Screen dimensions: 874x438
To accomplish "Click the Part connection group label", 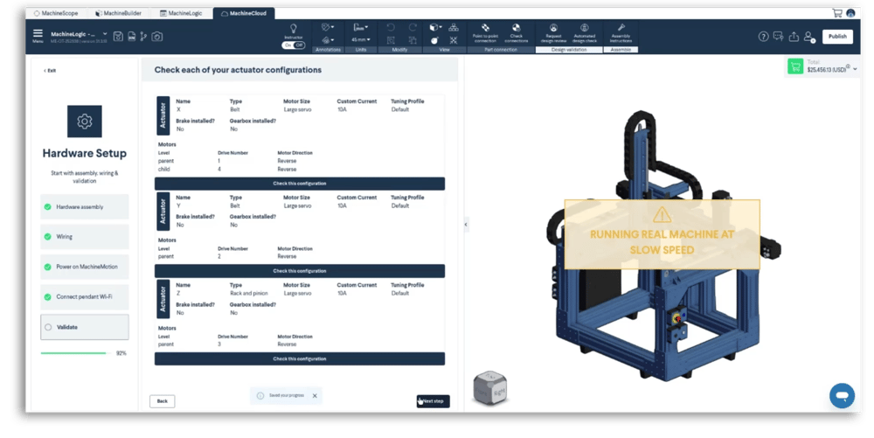I will (501, 50).
